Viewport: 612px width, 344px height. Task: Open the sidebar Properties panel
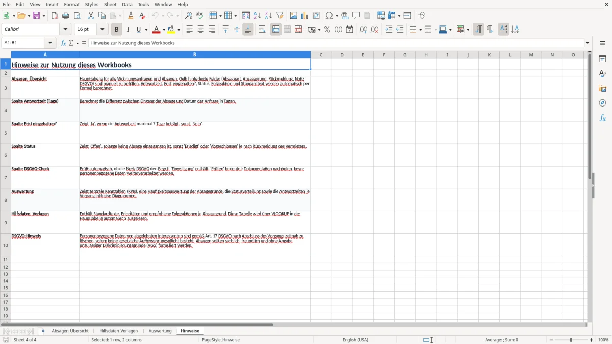602,59
